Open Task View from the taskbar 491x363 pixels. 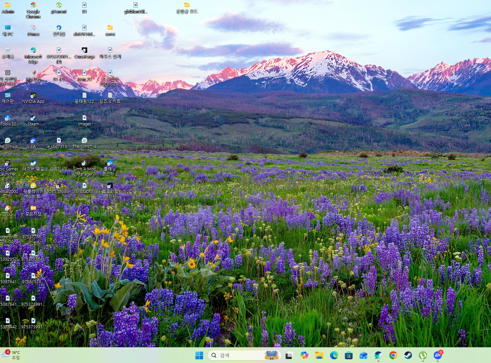289,355
